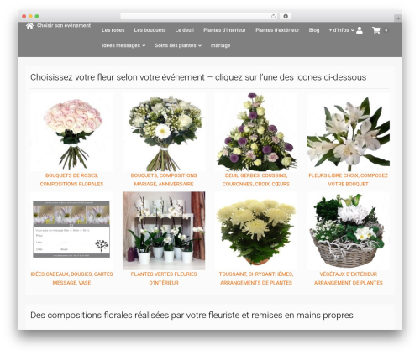Open 'Plantes vertes fleuries d'intérieur' link
The height and width of the screenshot is (355, 420).
pyautogui.click(x=164, y=279)
